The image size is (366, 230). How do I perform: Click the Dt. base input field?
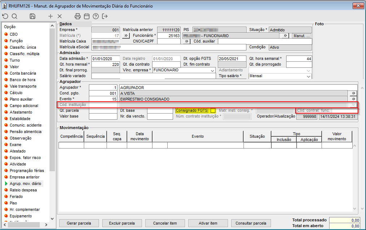point(160,111)
